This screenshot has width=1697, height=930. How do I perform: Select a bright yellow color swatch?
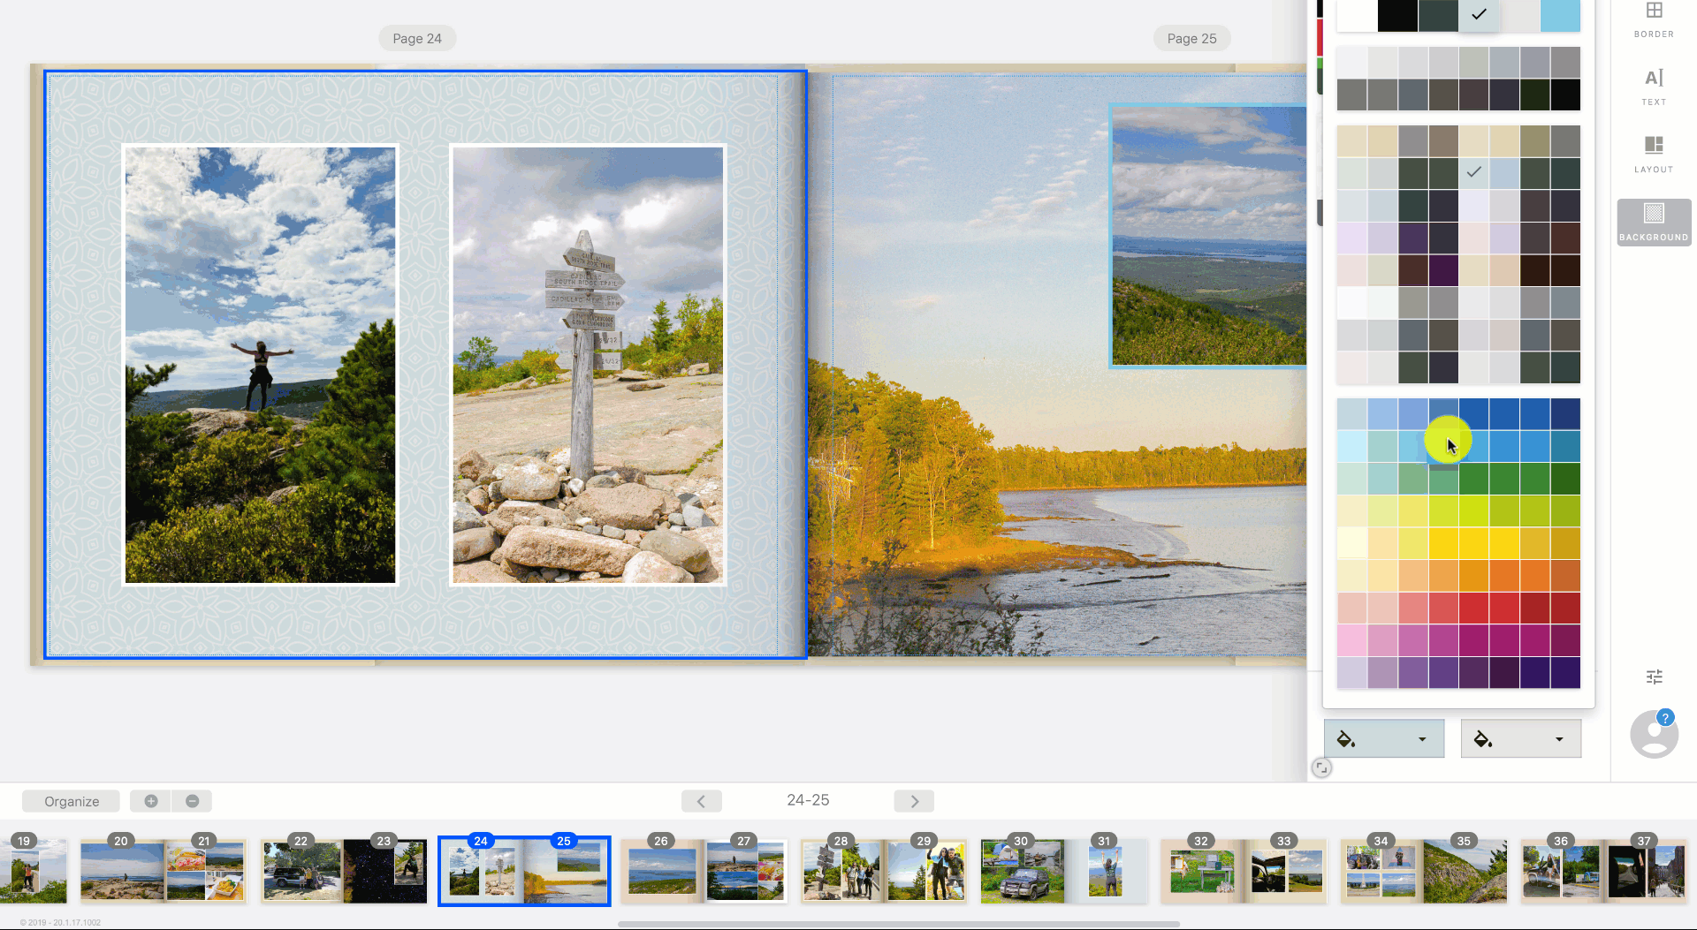1442,542
